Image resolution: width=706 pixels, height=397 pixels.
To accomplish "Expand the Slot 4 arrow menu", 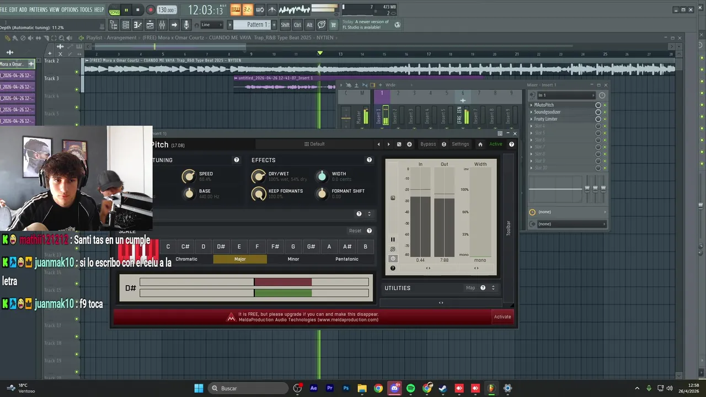I will (532, 126).
